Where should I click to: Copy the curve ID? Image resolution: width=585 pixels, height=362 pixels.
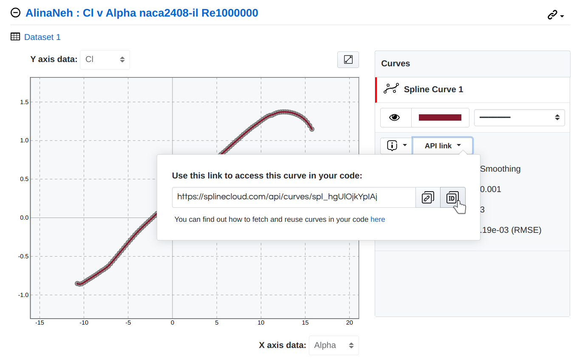point(452,197)
